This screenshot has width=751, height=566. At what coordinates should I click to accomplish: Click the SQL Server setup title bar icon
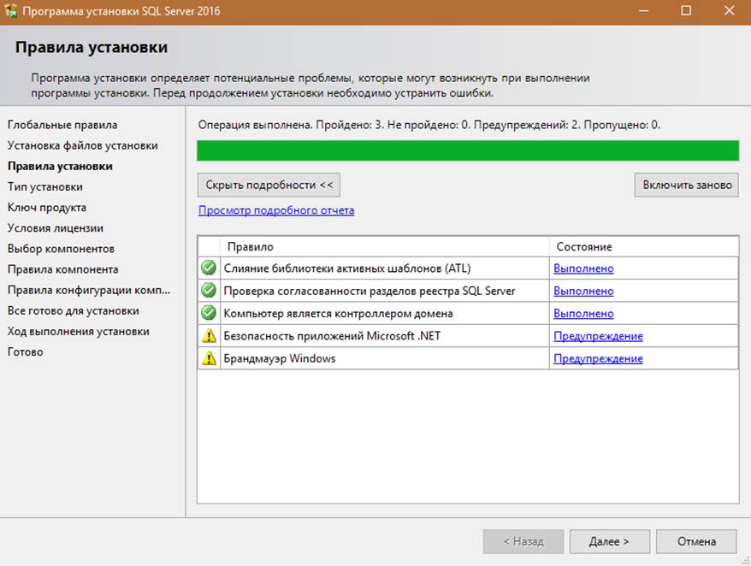pos(11,10)
